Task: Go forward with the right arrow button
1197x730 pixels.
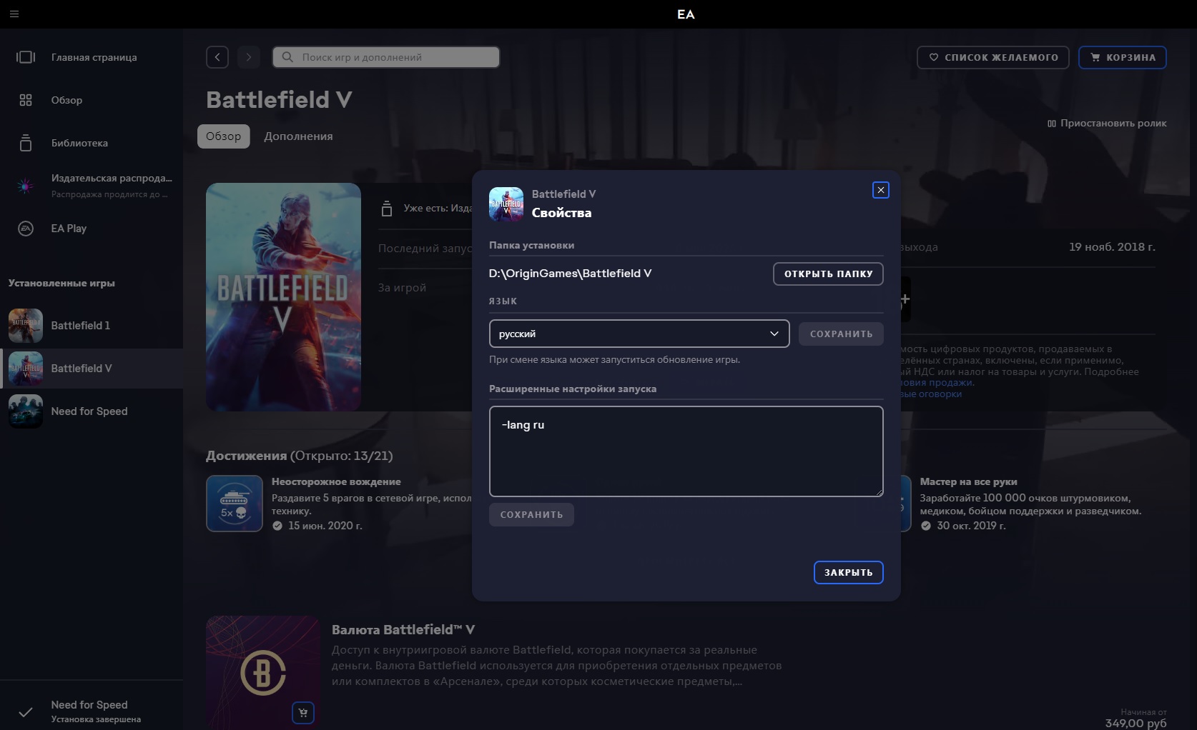Action: click(249, 57)
